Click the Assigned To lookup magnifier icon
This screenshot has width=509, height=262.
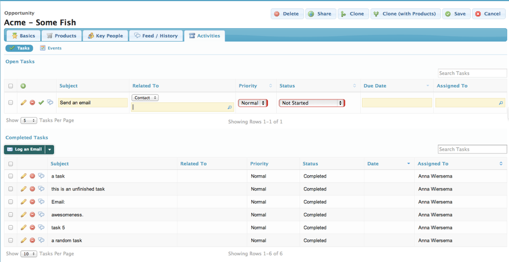click(x=500, y=103)
